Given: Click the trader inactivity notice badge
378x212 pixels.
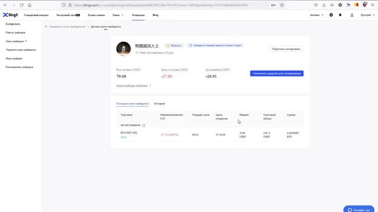Looking at the screenshot, I should (x=215, y=45).
